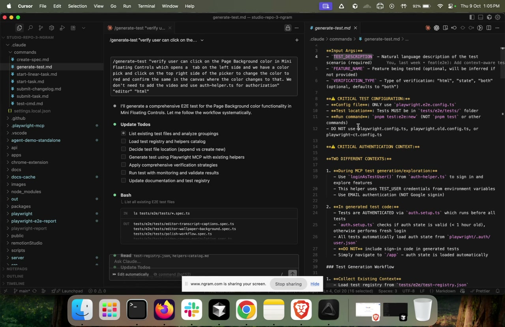Click the main* branch in the status bar
The height and width of the screenshot is (327, 505).
(22, 291)
